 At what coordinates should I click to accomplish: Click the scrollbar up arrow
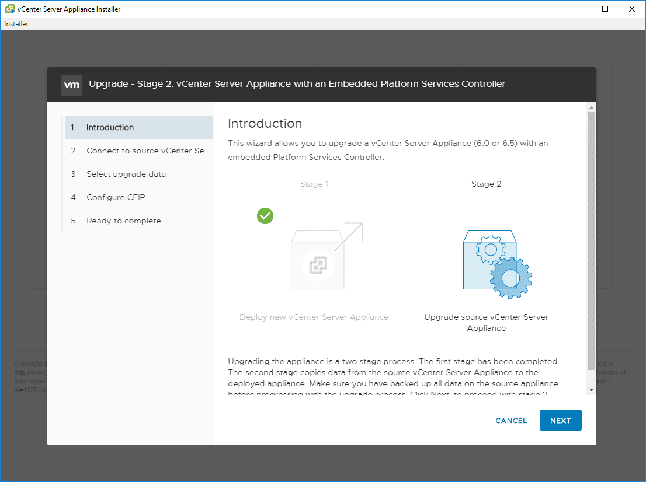pos(591,107)
